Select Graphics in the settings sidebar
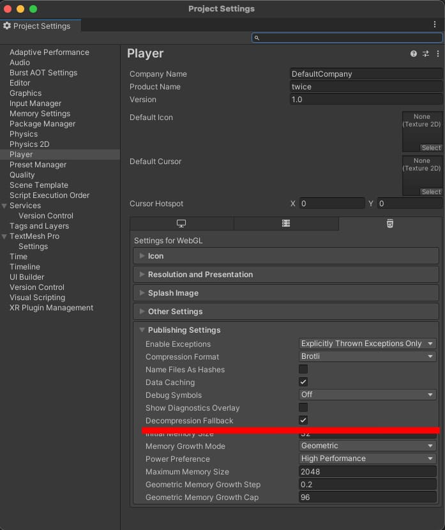Screen dimensions: 445x530 click(x=26, y=93)
